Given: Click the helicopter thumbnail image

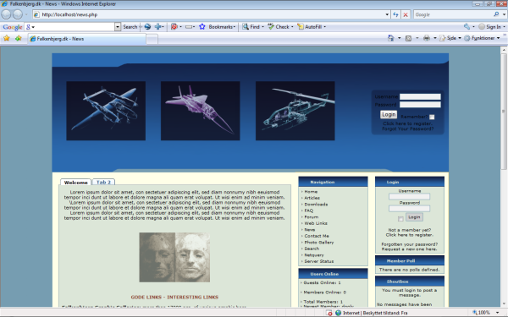Looking at the screenshot, I should pos(295,111).
